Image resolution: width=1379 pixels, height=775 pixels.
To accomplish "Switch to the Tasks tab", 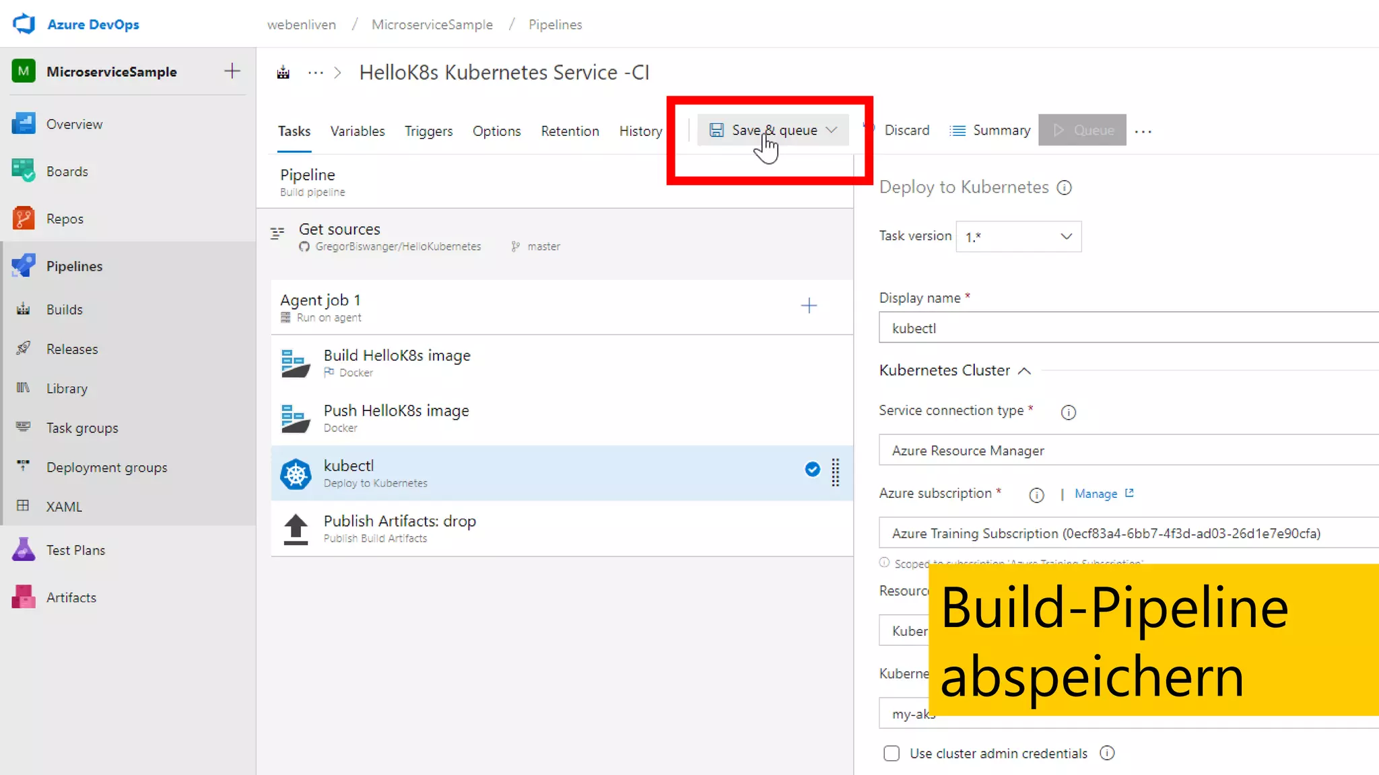I will (x=294, y=131).
